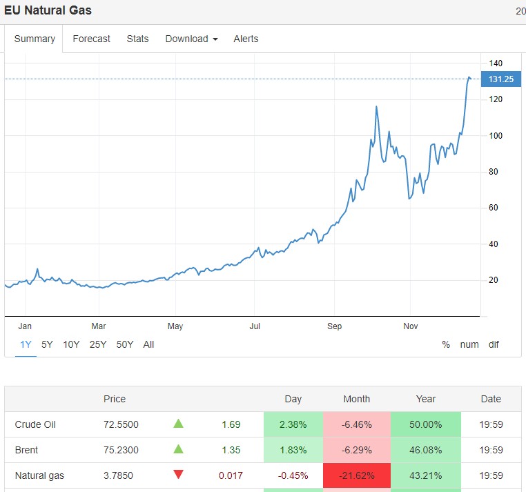Select the Summary tab
The image size is (526, 492).
pos(35,39)
